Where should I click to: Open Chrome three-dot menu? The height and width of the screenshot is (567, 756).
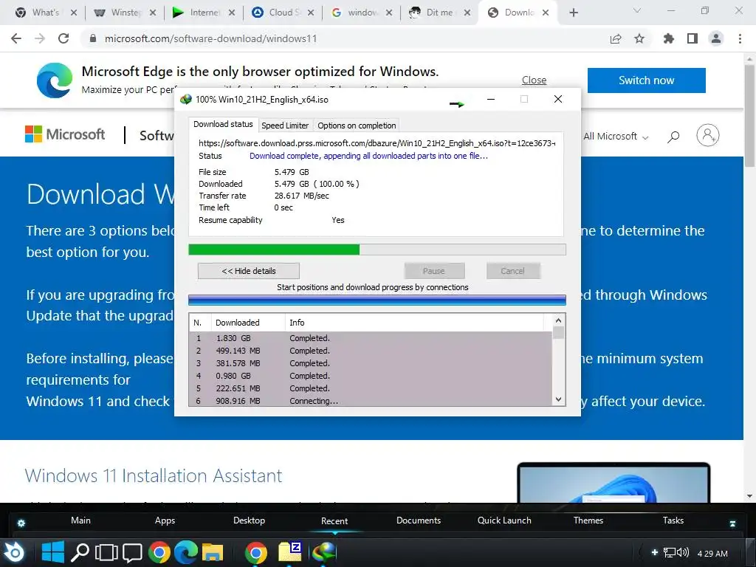(x=740, y=38)
